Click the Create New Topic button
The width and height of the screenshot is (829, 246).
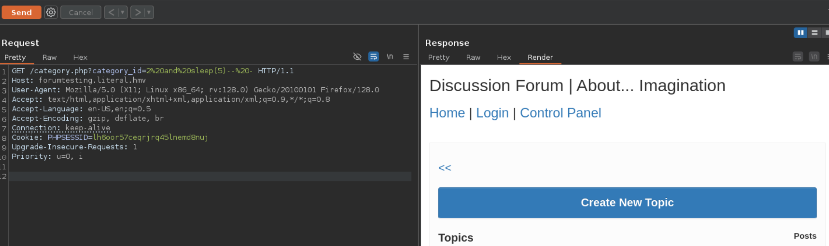(x=627, y=202)
